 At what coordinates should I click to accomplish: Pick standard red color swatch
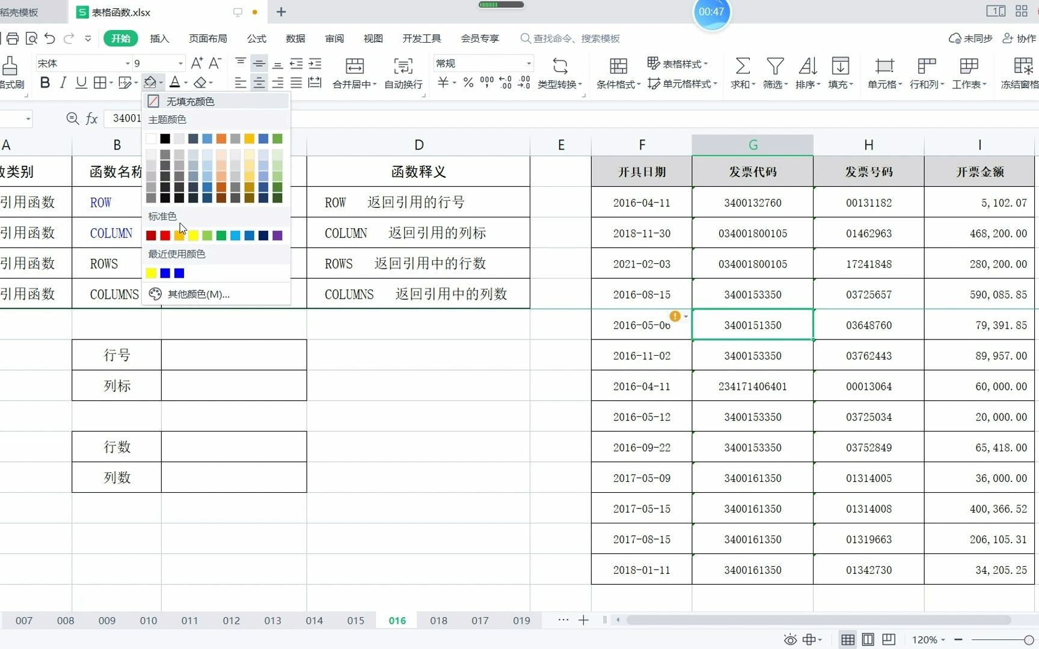[165, 236]
